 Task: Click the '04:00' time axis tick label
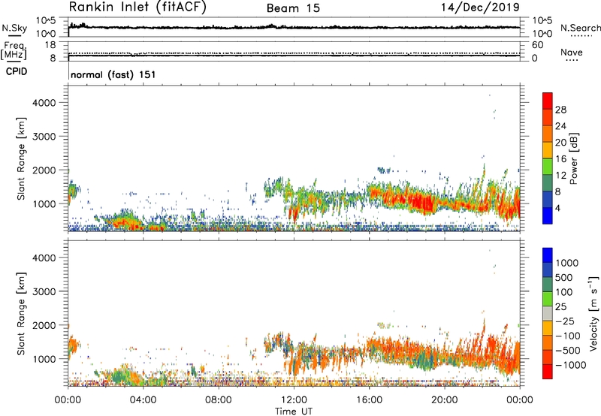143,400
